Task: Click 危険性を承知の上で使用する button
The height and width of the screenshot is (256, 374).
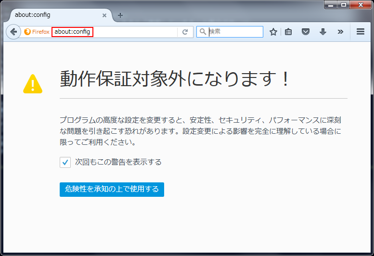Action: 112,189
